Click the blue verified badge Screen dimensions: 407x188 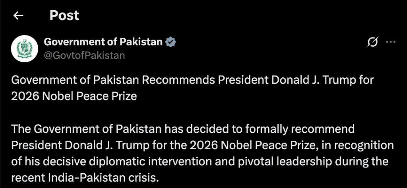[x=171, y=42]
